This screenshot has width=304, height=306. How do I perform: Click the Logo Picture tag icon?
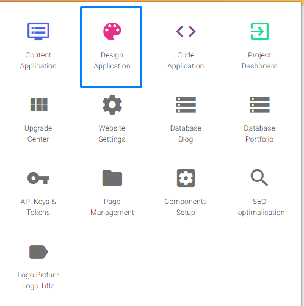tap(38, 252)
